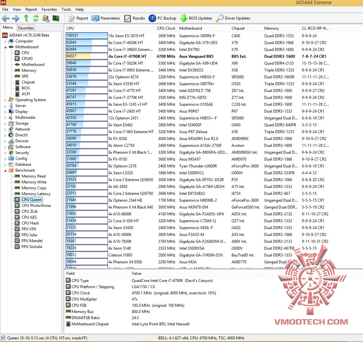Select the ACPI tree item

(x=23, y=94)
